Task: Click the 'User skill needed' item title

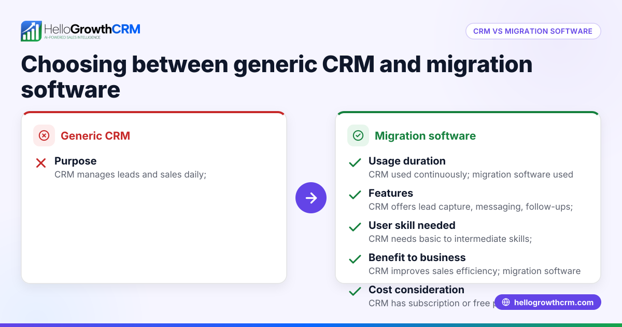Action: coord(412,225)
